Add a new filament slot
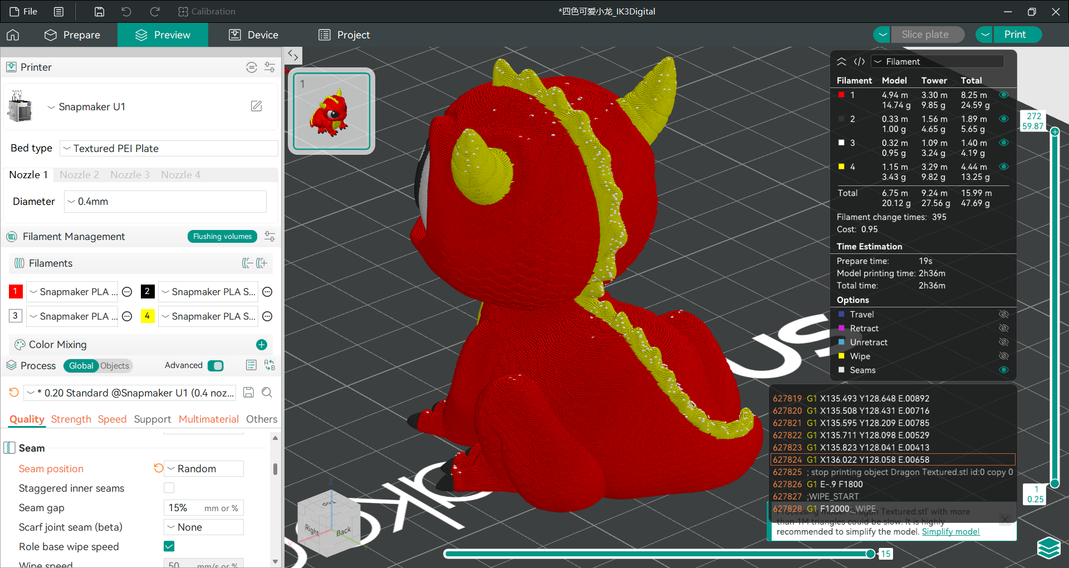This screenshot has width=1069, height=568. click(x=262, y=263)
